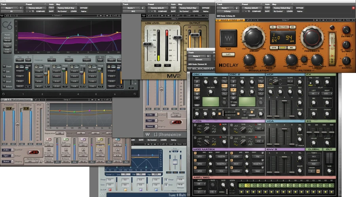
Task: Tick the PUNCH checkbox in Element VCA
Action: click(x=297, y=145)
